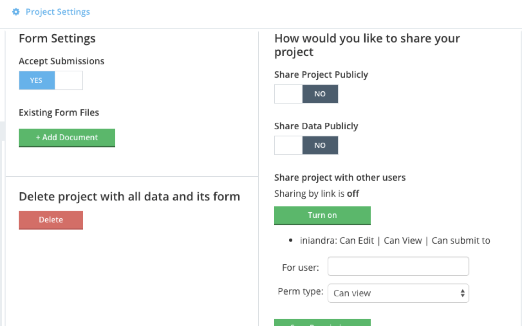
Task: Open the Perm type dropdown
Action: (x=398, y=293)
